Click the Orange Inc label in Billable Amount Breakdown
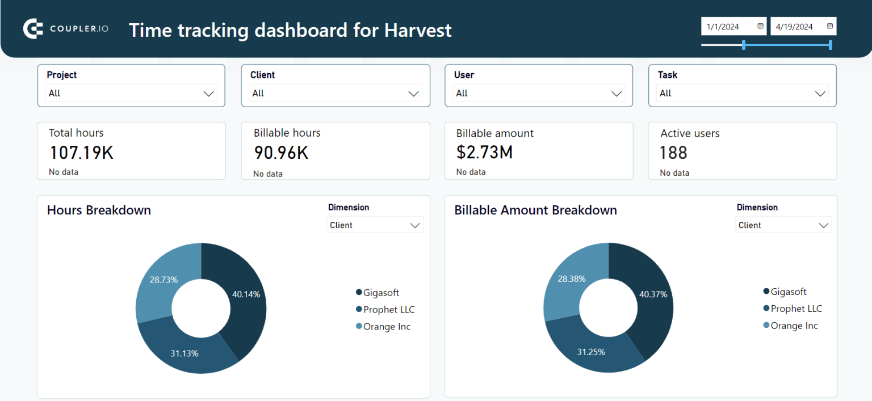This screenshot has height=401, width=872. pos(794,326)
